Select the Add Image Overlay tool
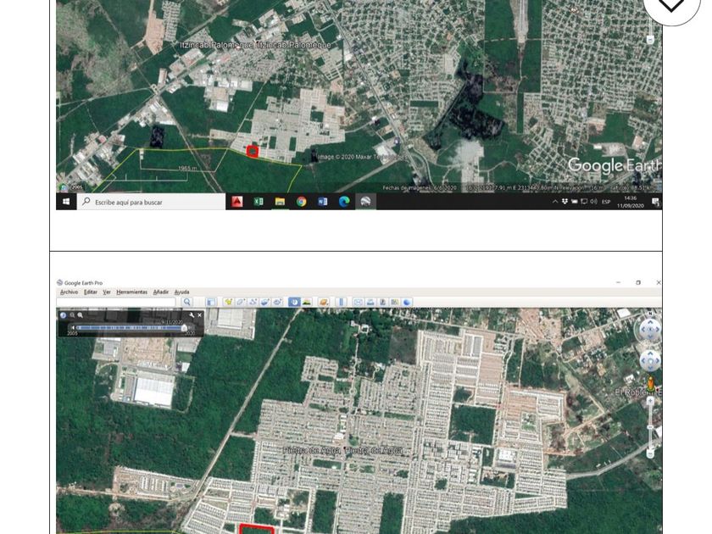Image resolution: width=712 pixels, height=534 pixels. pos(265,302)
